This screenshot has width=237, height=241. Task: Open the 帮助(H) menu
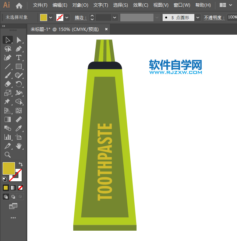[203, 5]
